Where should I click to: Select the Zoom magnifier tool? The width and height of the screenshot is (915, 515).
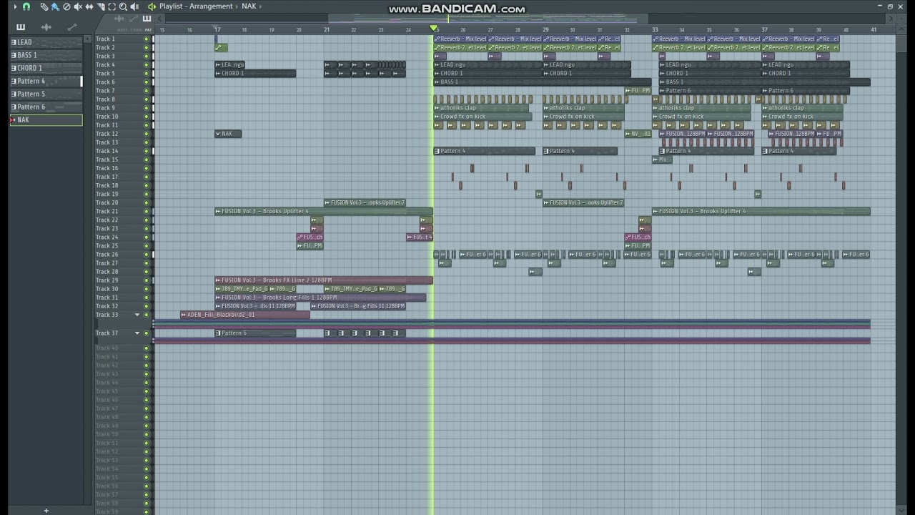coord(123,6)
